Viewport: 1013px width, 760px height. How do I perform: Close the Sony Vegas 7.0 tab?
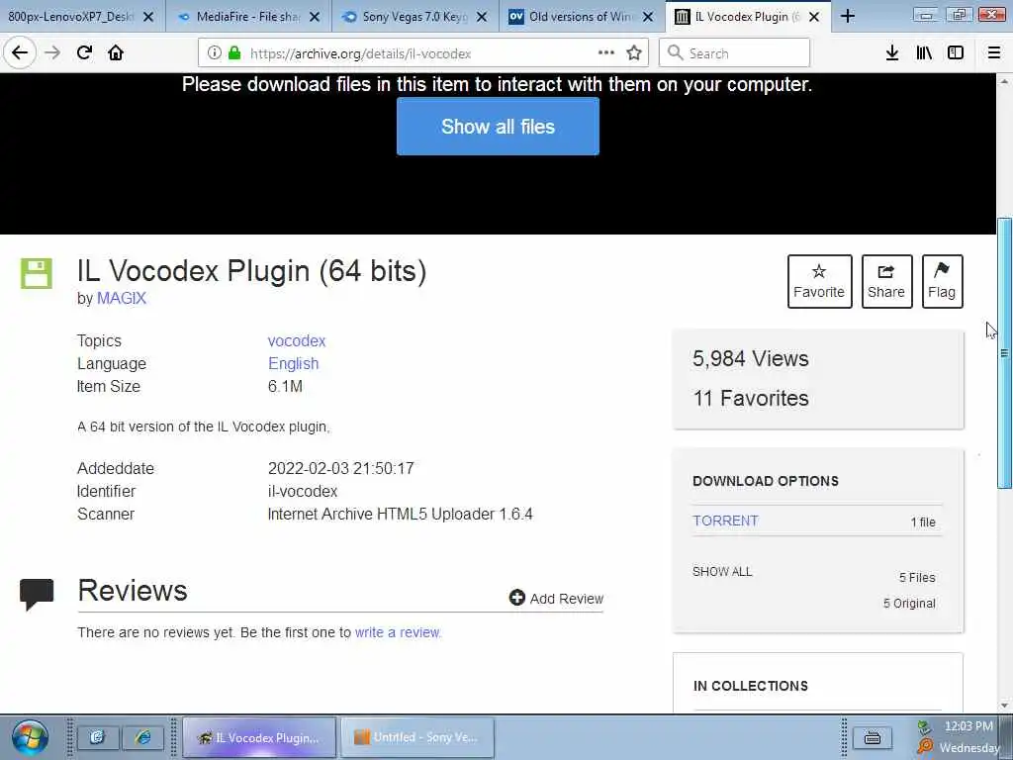[482, 17]
